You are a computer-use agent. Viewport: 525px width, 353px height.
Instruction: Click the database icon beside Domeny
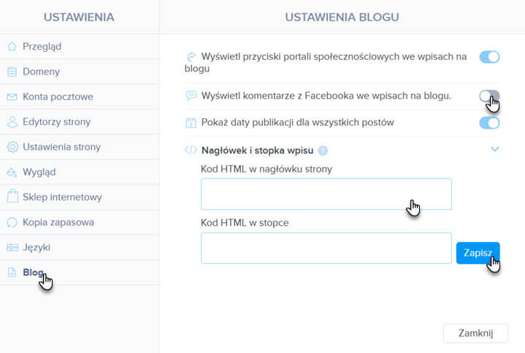click(12, 72)
